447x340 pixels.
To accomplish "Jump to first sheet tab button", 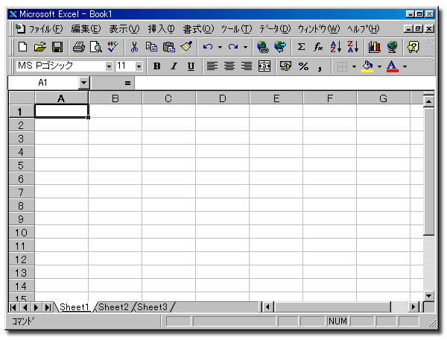I will [13, 307].
